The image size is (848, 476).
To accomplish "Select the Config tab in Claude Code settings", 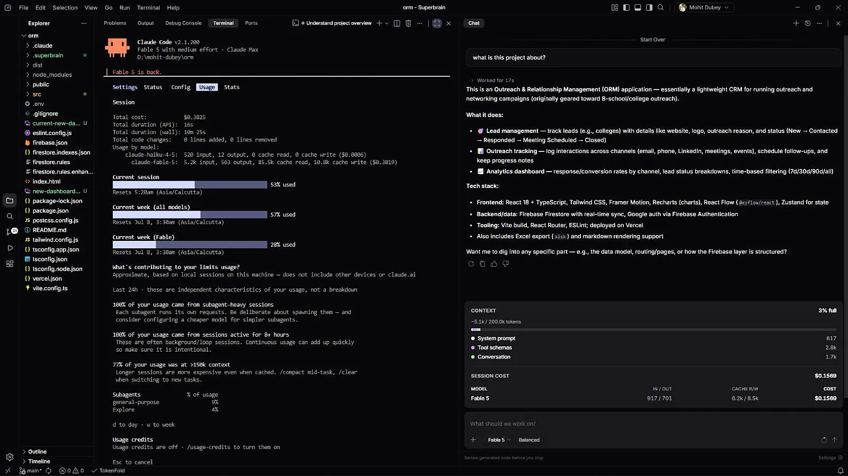I will (x=181, y=87).
